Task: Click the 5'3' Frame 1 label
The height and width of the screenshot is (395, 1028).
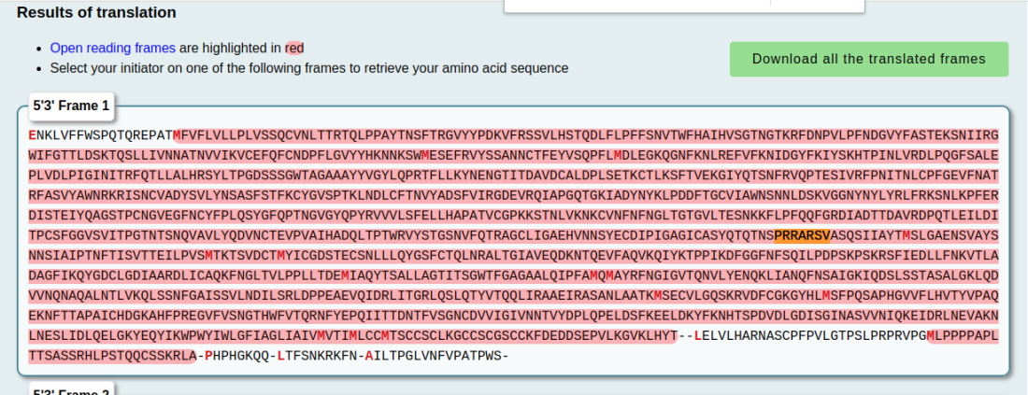Action: [x=71, y=106]
